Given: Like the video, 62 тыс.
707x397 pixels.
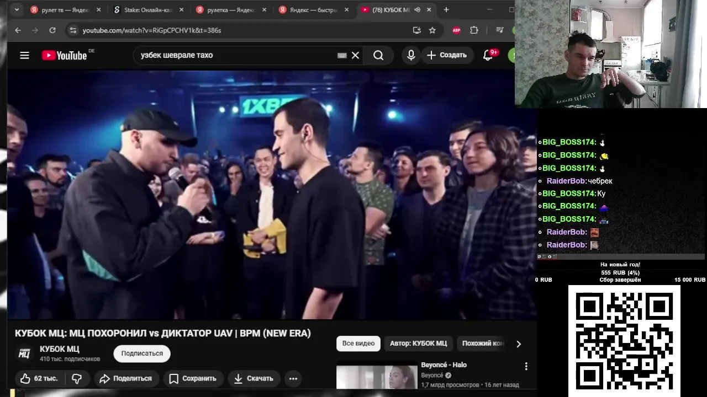Looking at the screenshot, I should pyautogui.click(x=39, y=378).
